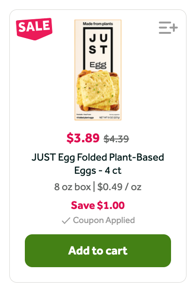Click the NET WT text on the box bottom
194x293 pixels.
pyautogui.click(x=110, y=117)
